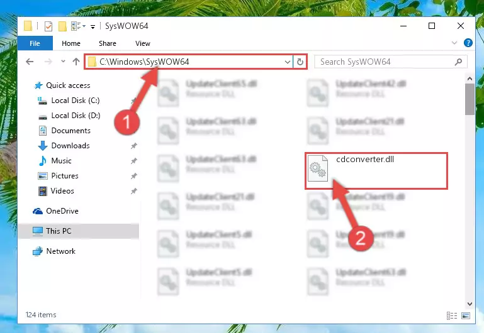Open the address bar history dropdown
Screen dimensions: 484x333
(288, 62)
